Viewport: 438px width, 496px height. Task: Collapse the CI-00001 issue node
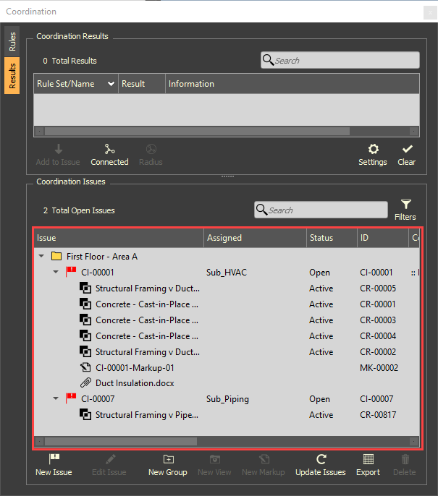(x=56, y=273)
